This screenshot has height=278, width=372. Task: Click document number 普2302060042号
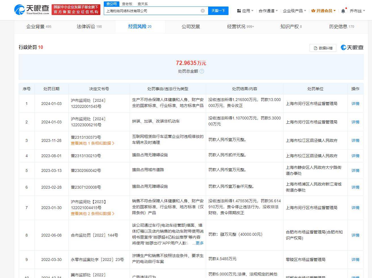pyautogui.click(x=86, y=170)
